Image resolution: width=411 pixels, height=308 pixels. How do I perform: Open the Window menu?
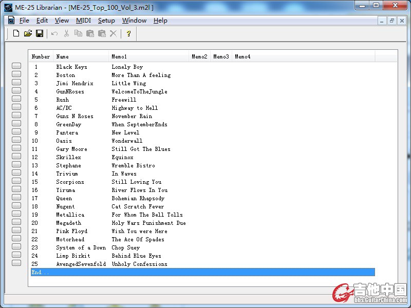pos(134,21)
